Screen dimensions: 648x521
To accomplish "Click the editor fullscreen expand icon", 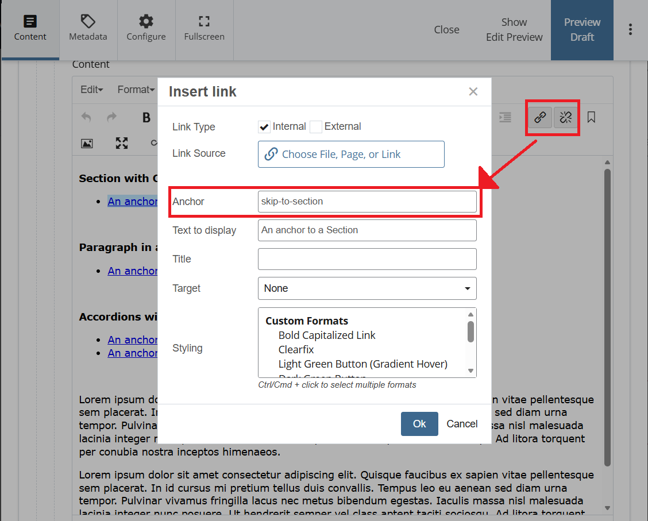I will [122, 143].
